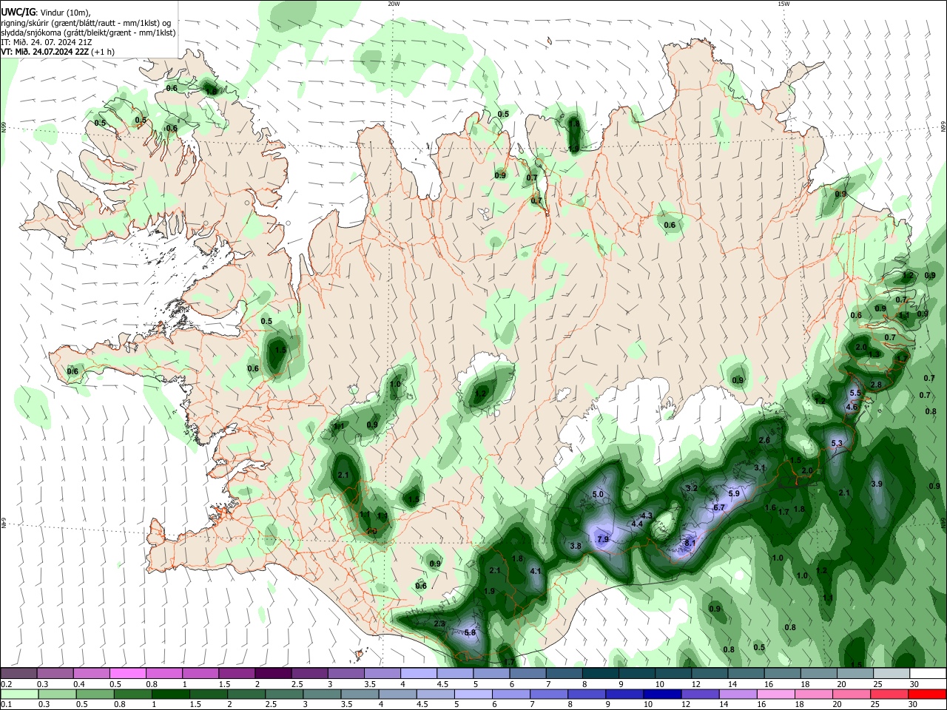Click the 4.6 precipitation value on the map
Image resolution: width=947 pixels, height=710 pixels.
[852, 407]
